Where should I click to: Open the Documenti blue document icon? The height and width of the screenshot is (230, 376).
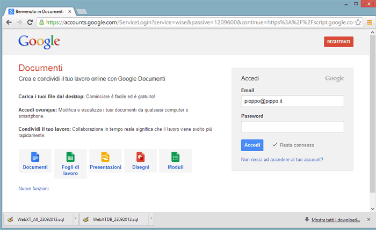click(35, 157)
